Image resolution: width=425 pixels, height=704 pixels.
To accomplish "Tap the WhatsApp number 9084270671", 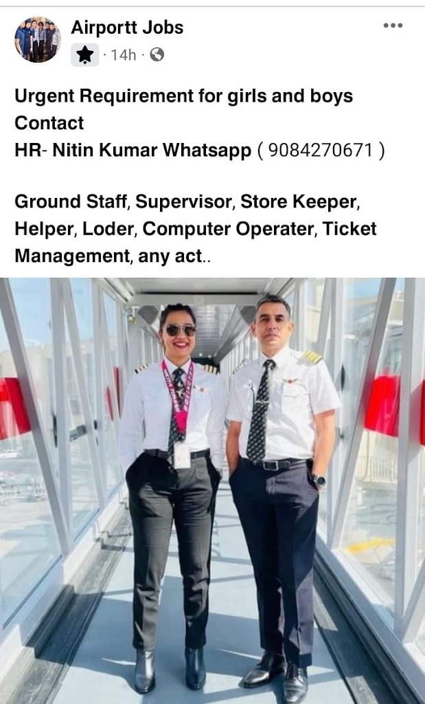I will pyautogui.click(x=321, y=151).
